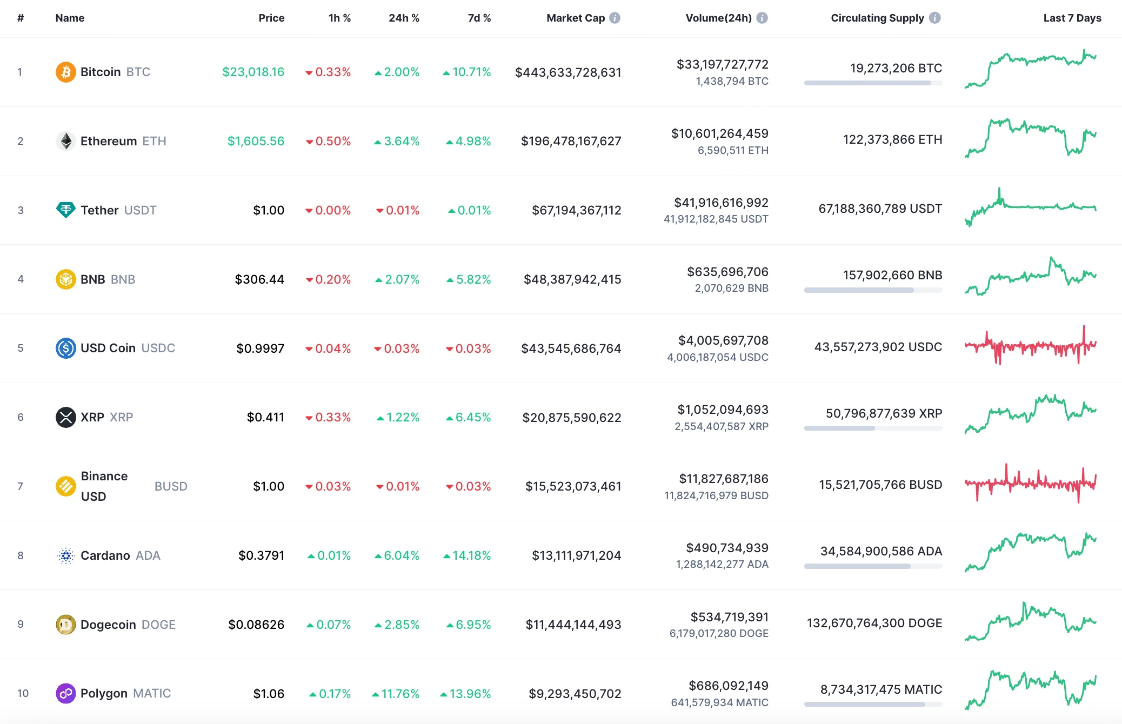Click the Bitcoin BTC logo
The image size is (1122, 724).
point(65,71)
